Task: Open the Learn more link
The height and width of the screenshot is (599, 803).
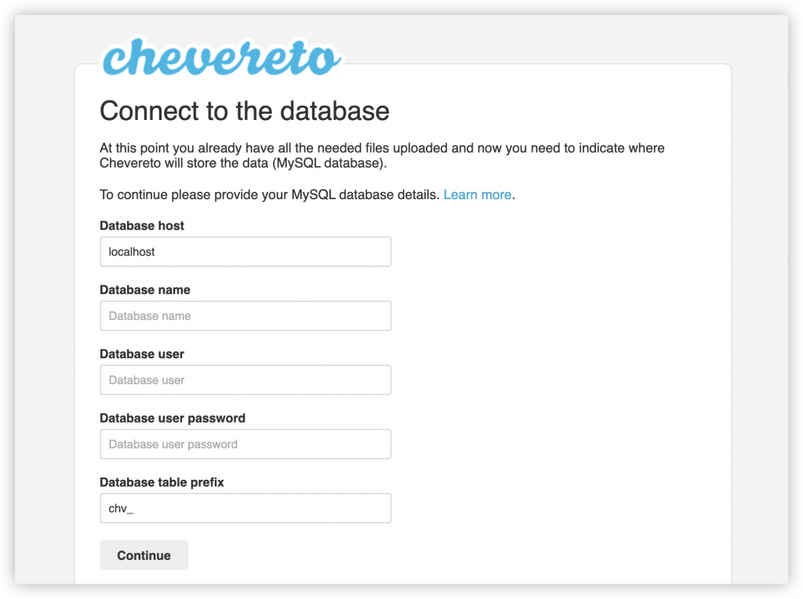Action: click(477, 194)
